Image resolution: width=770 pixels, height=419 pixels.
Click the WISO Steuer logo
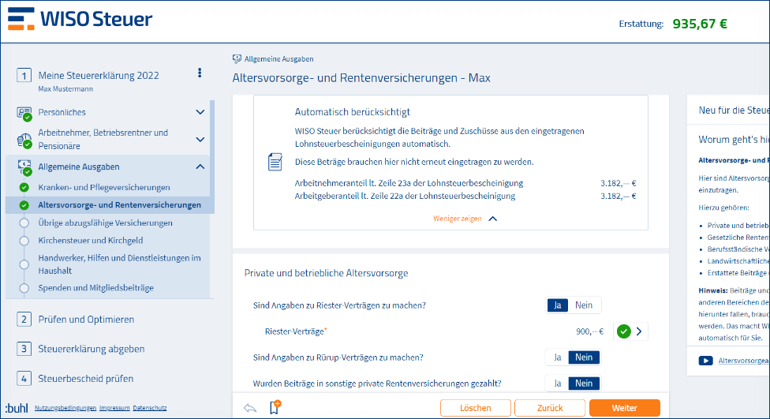pos(80,19)
